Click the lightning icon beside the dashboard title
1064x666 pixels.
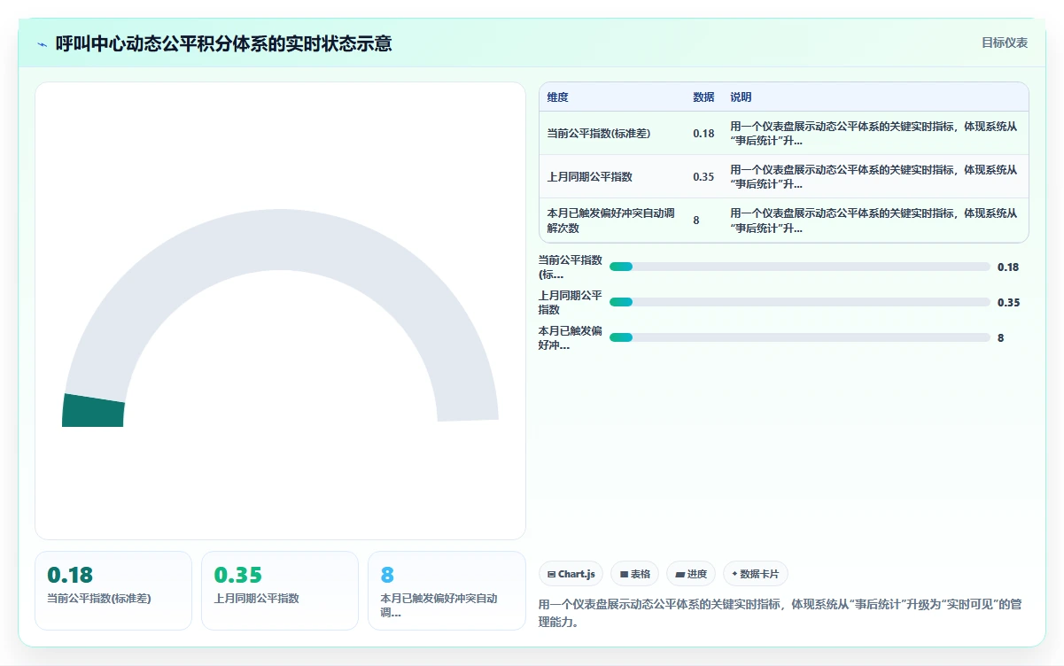tap(42, 44)
